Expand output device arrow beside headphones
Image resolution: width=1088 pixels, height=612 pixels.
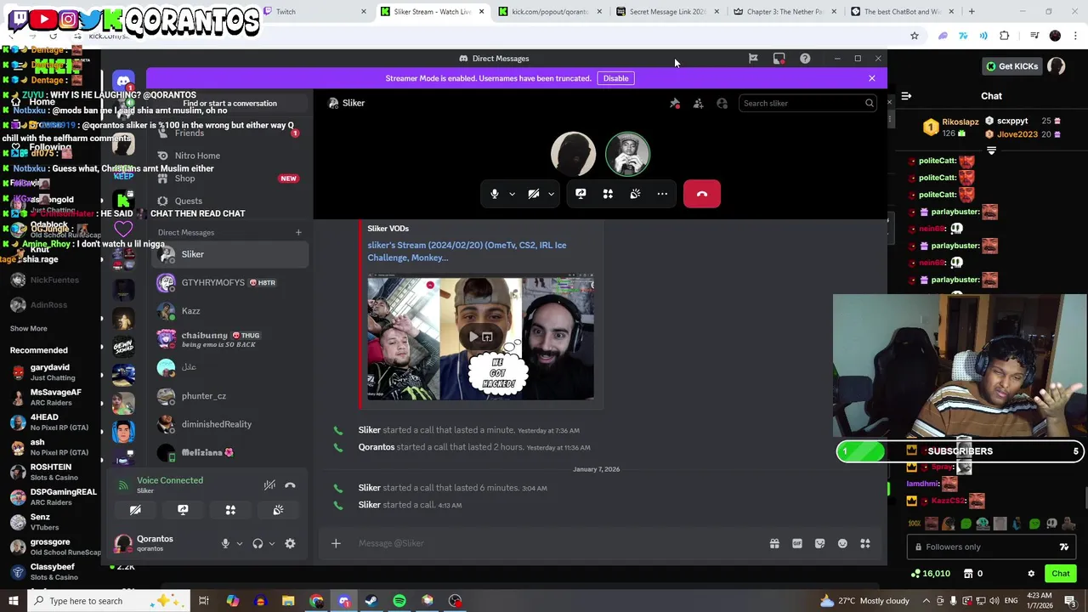tap(271, 543)
